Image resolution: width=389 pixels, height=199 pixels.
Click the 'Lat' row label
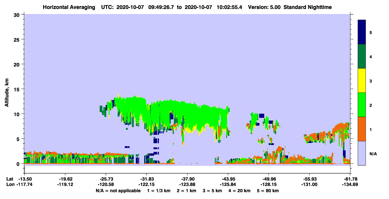(10, 179)
